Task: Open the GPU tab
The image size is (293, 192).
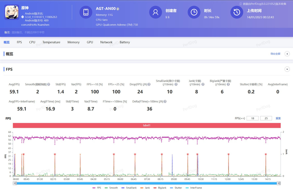Action: 90,42
